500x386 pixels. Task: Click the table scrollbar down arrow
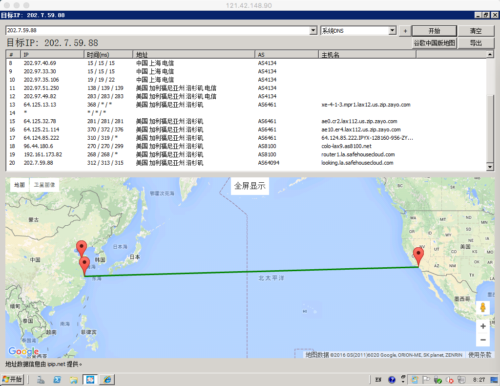coord(490,167)
